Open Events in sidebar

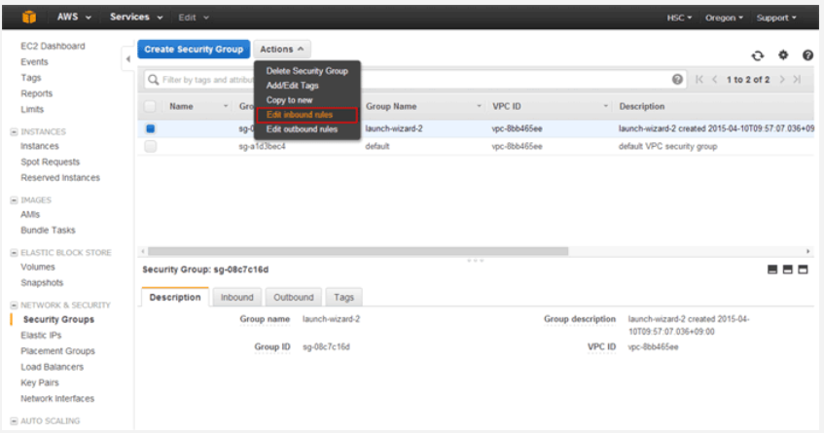point(34,62)
